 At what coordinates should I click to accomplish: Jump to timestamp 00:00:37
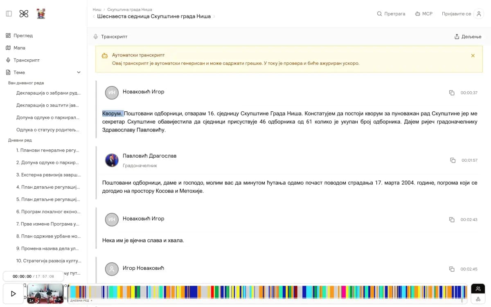[469, 93]
